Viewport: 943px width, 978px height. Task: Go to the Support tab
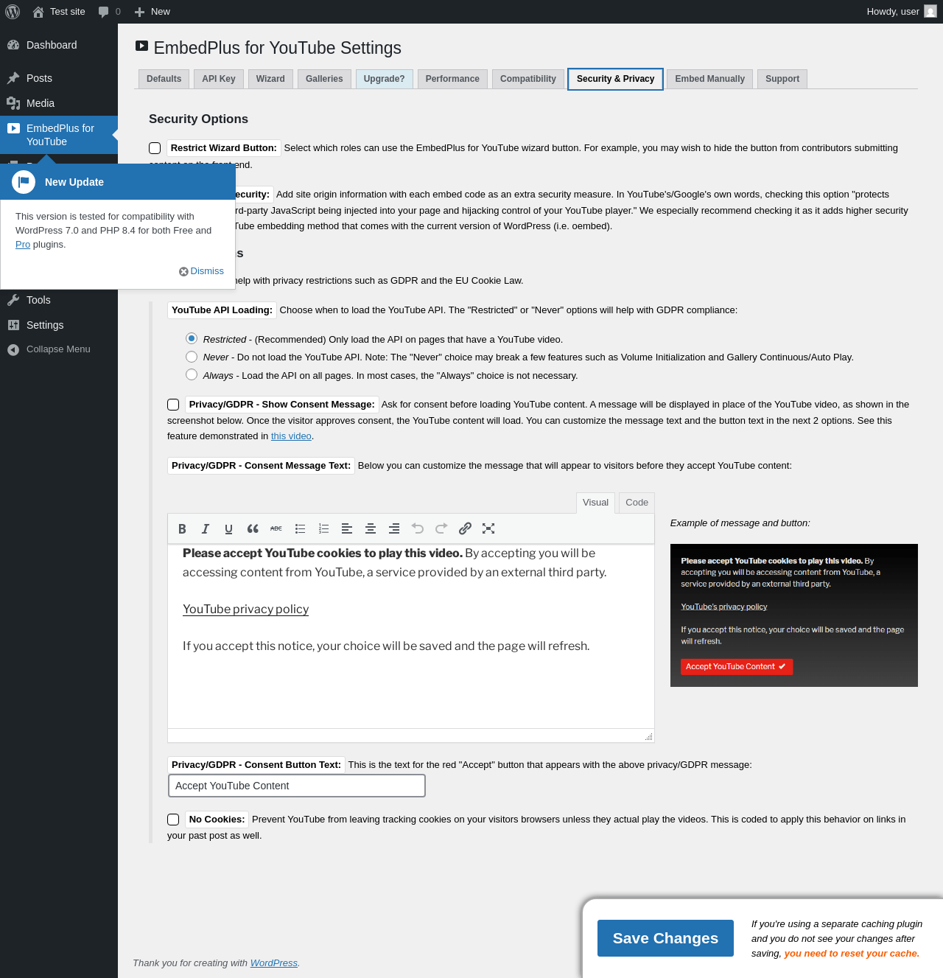(782, 79)
